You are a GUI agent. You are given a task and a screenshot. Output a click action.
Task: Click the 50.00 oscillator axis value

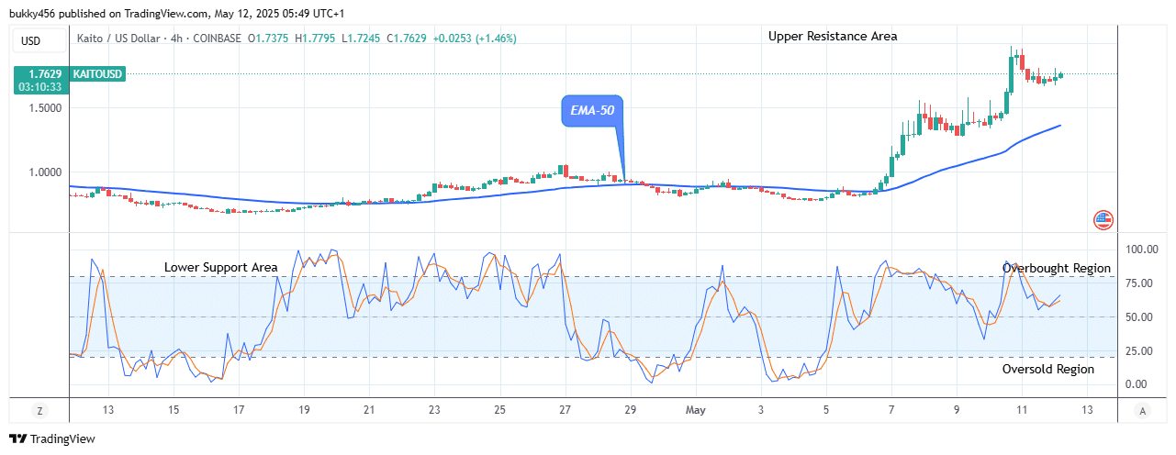click(x=1141, y=317)
